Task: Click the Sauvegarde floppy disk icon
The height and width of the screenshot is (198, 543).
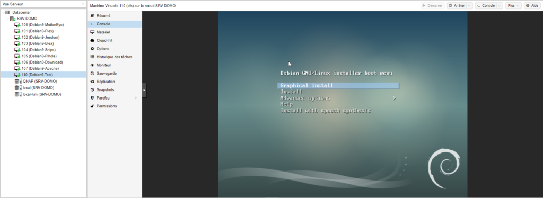Action: pos(92,73)
